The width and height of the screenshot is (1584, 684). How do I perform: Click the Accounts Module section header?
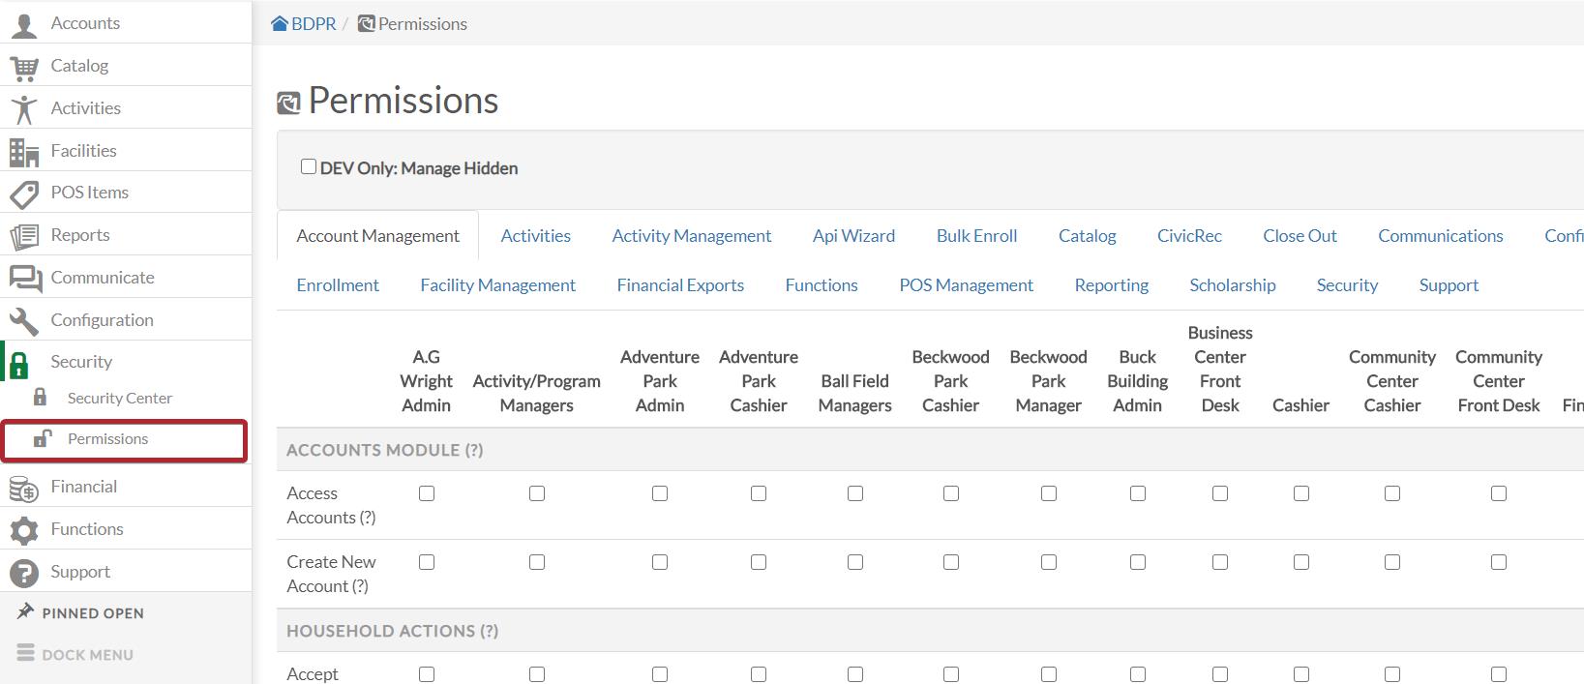385,450
